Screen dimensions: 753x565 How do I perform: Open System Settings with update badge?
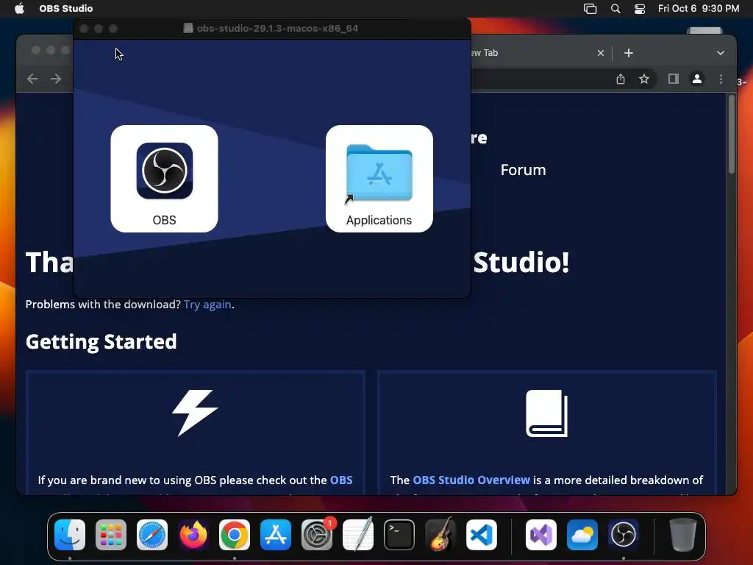click(317, 534)
